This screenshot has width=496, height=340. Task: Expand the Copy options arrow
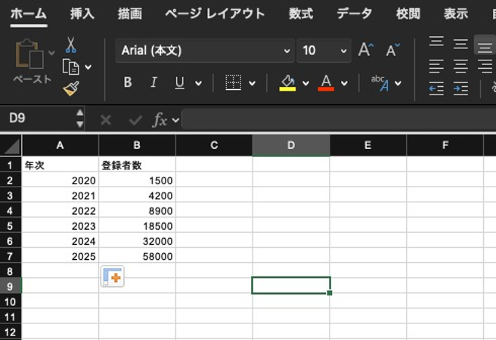(x=88, y=67)
